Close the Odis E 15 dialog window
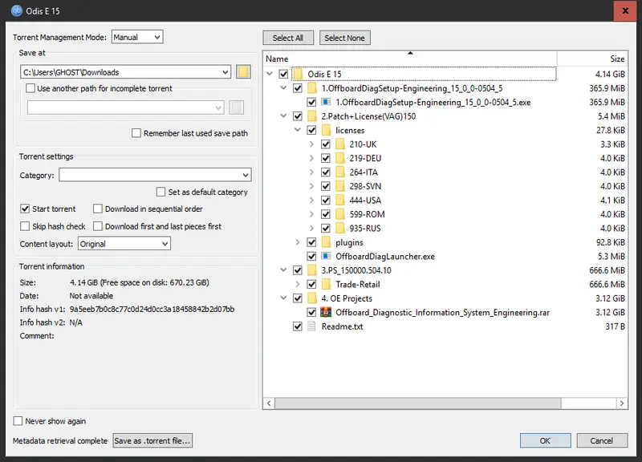Screen dimensions: 642x462 (x=625, y=10)
